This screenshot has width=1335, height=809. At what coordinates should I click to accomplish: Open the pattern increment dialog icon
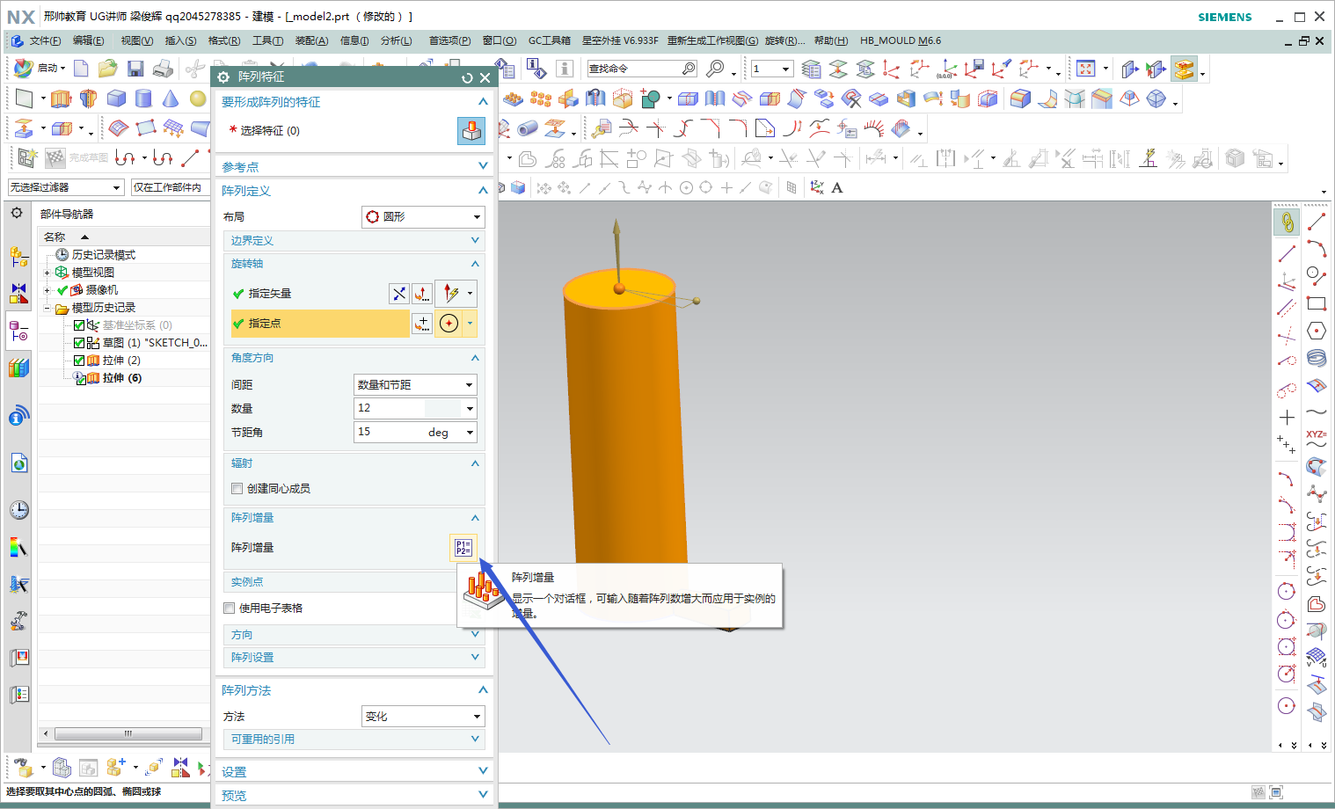pyautogui.click(x=463, y=548)
